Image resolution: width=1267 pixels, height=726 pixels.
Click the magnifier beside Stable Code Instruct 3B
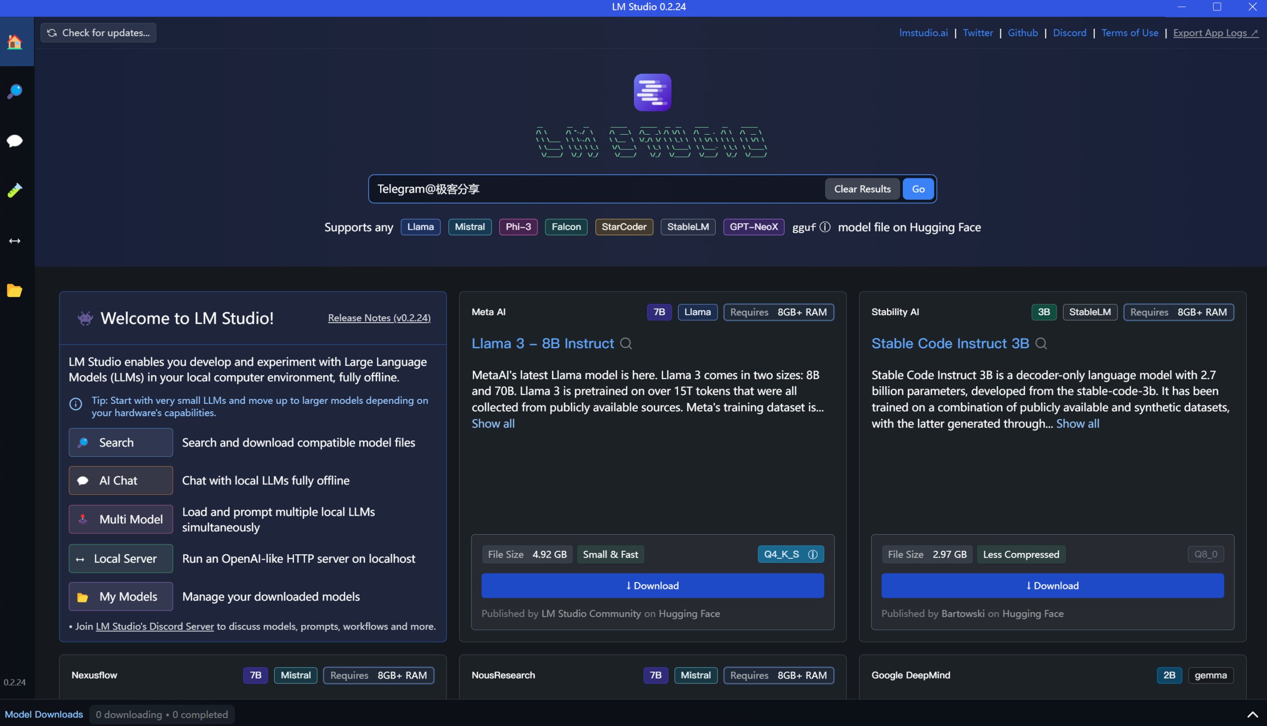[1041, 343]
